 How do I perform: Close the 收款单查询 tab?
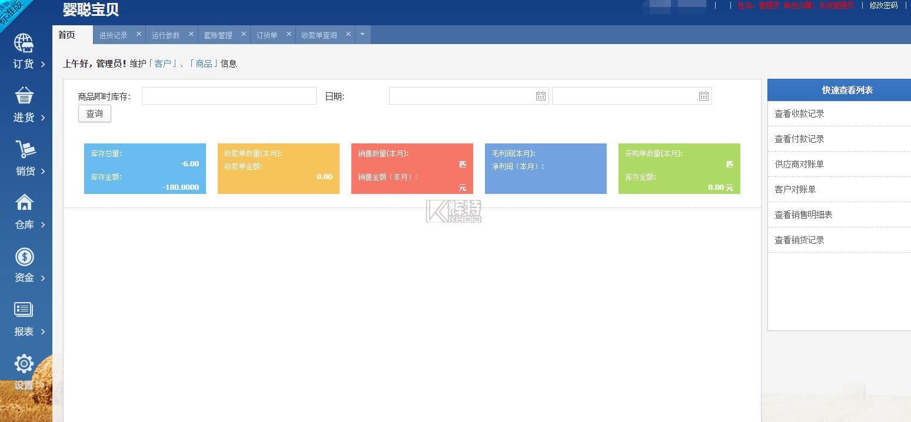click(348, 34)
